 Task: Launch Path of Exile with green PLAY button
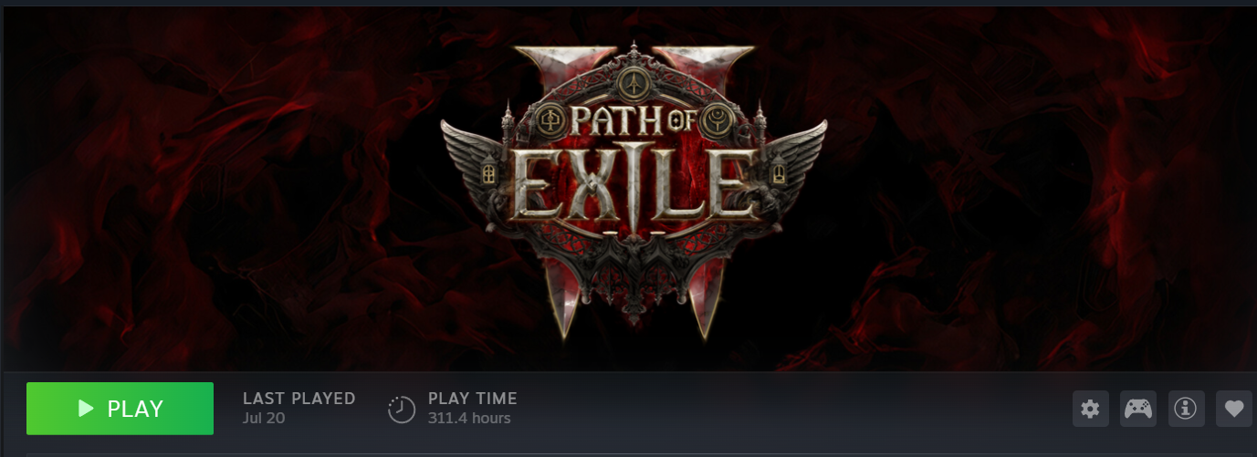click(x=120, y=409)
